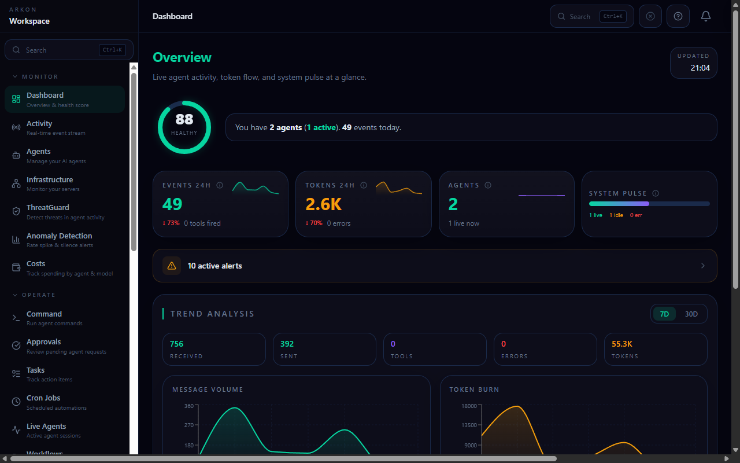Click the 756 Received stat tile
This screenshot has height=463, width=740.
[x=214, y=349]
